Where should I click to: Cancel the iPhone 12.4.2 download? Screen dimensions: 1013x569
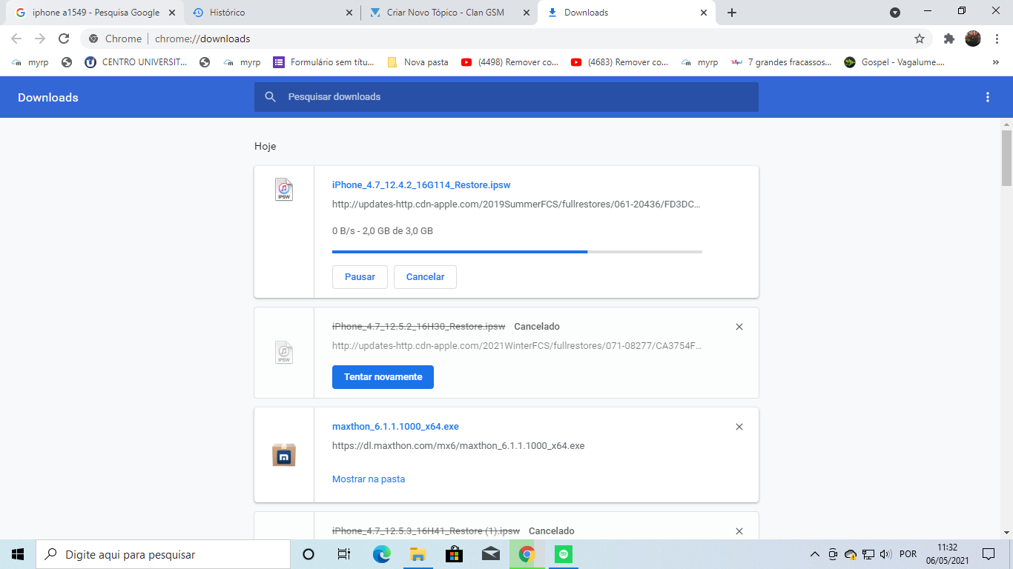click(x=425, y=277)
